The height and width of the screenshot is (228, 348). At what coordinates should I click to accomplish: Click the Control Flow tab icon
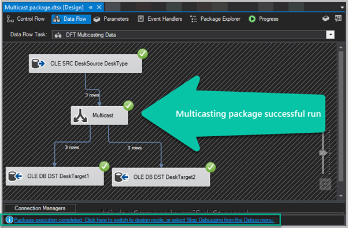tap(10, 19)
